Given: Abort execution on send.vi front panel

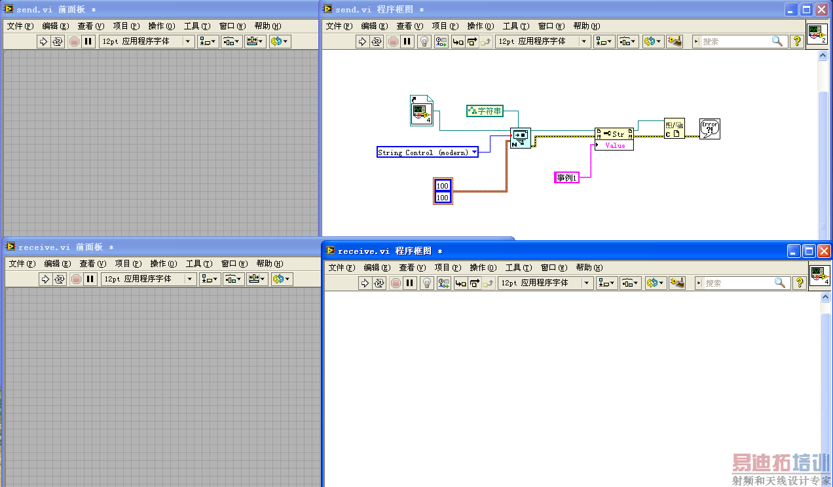Looking at the screenshot, I should pyautogui.click(x=74, y=41).
